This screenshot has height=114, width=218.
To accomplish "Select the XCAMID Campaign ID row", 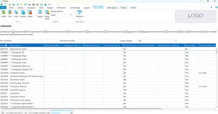I will (108, 52).
